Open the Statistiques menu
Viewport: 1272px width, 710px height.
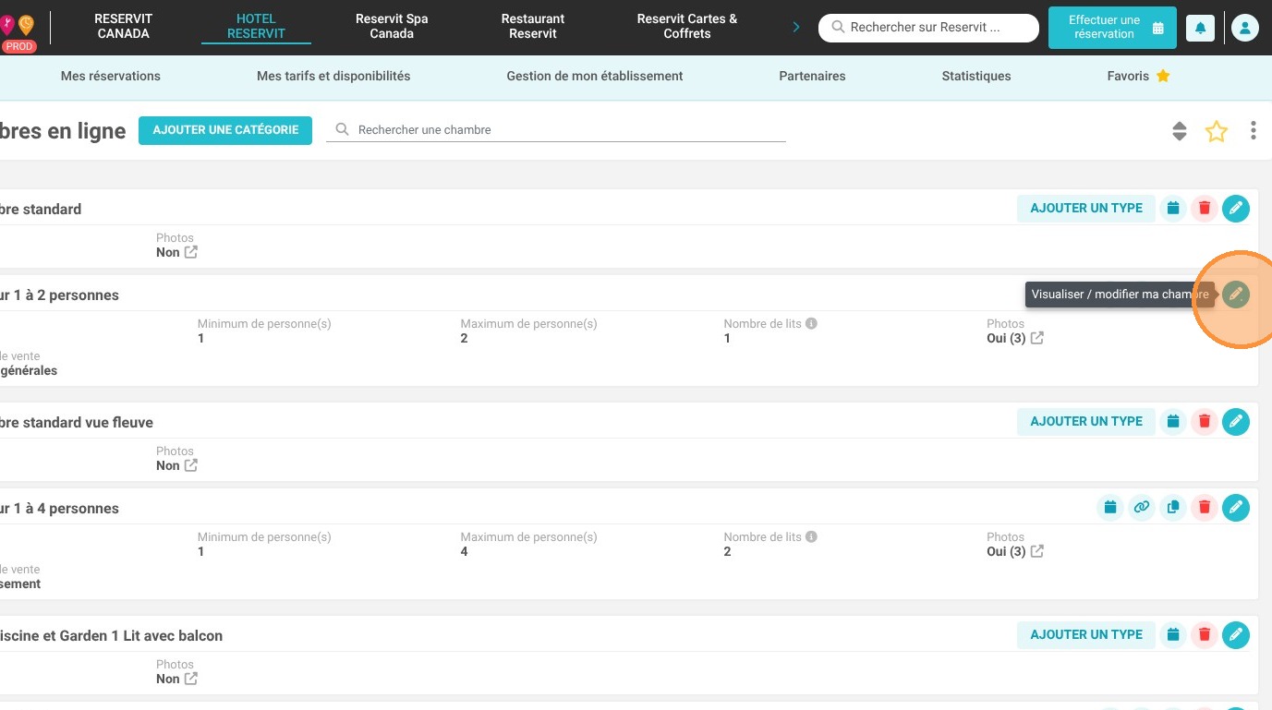[x=976, y=76]
